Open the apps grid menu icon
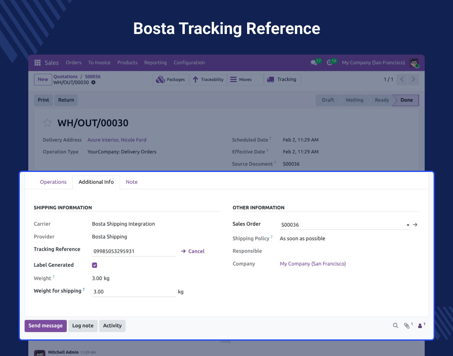453x356 pixels. tap(37, 63)
